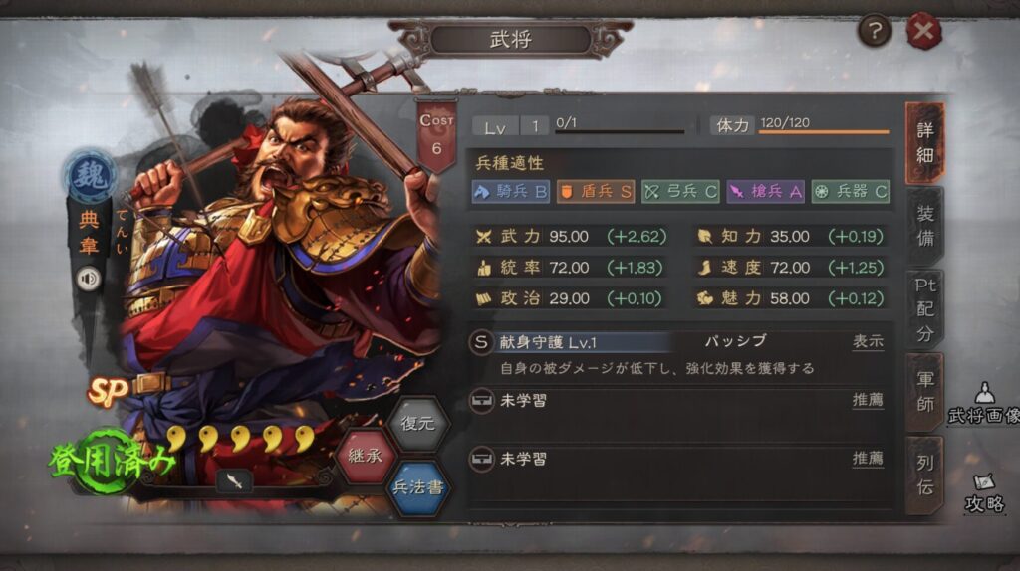Open the 列伝 biography tab
This screenshot has height=571, width=1020.
point(924,475)
